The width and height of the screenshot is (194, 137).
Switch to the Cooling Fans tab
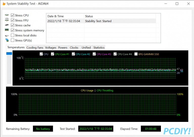[x=35, y=48]
